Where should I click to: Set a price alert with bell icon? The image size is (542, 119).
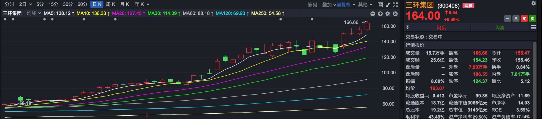516,19
